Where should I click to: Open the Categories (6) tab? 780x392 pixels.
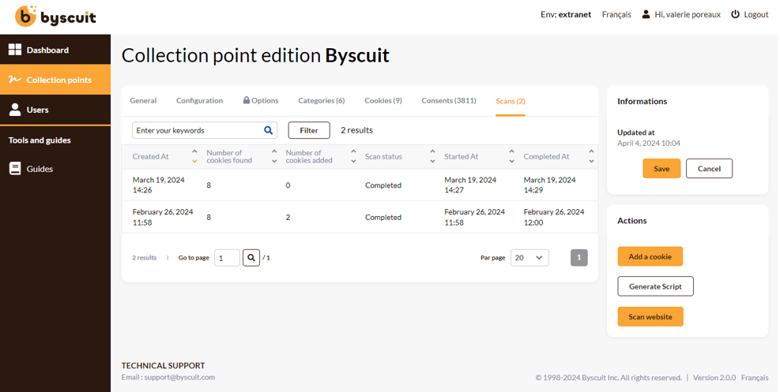point(322,101)
